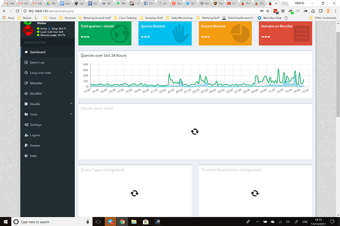
Task: Click the Disable stop-square icon
Action: [x=26, y=104]
